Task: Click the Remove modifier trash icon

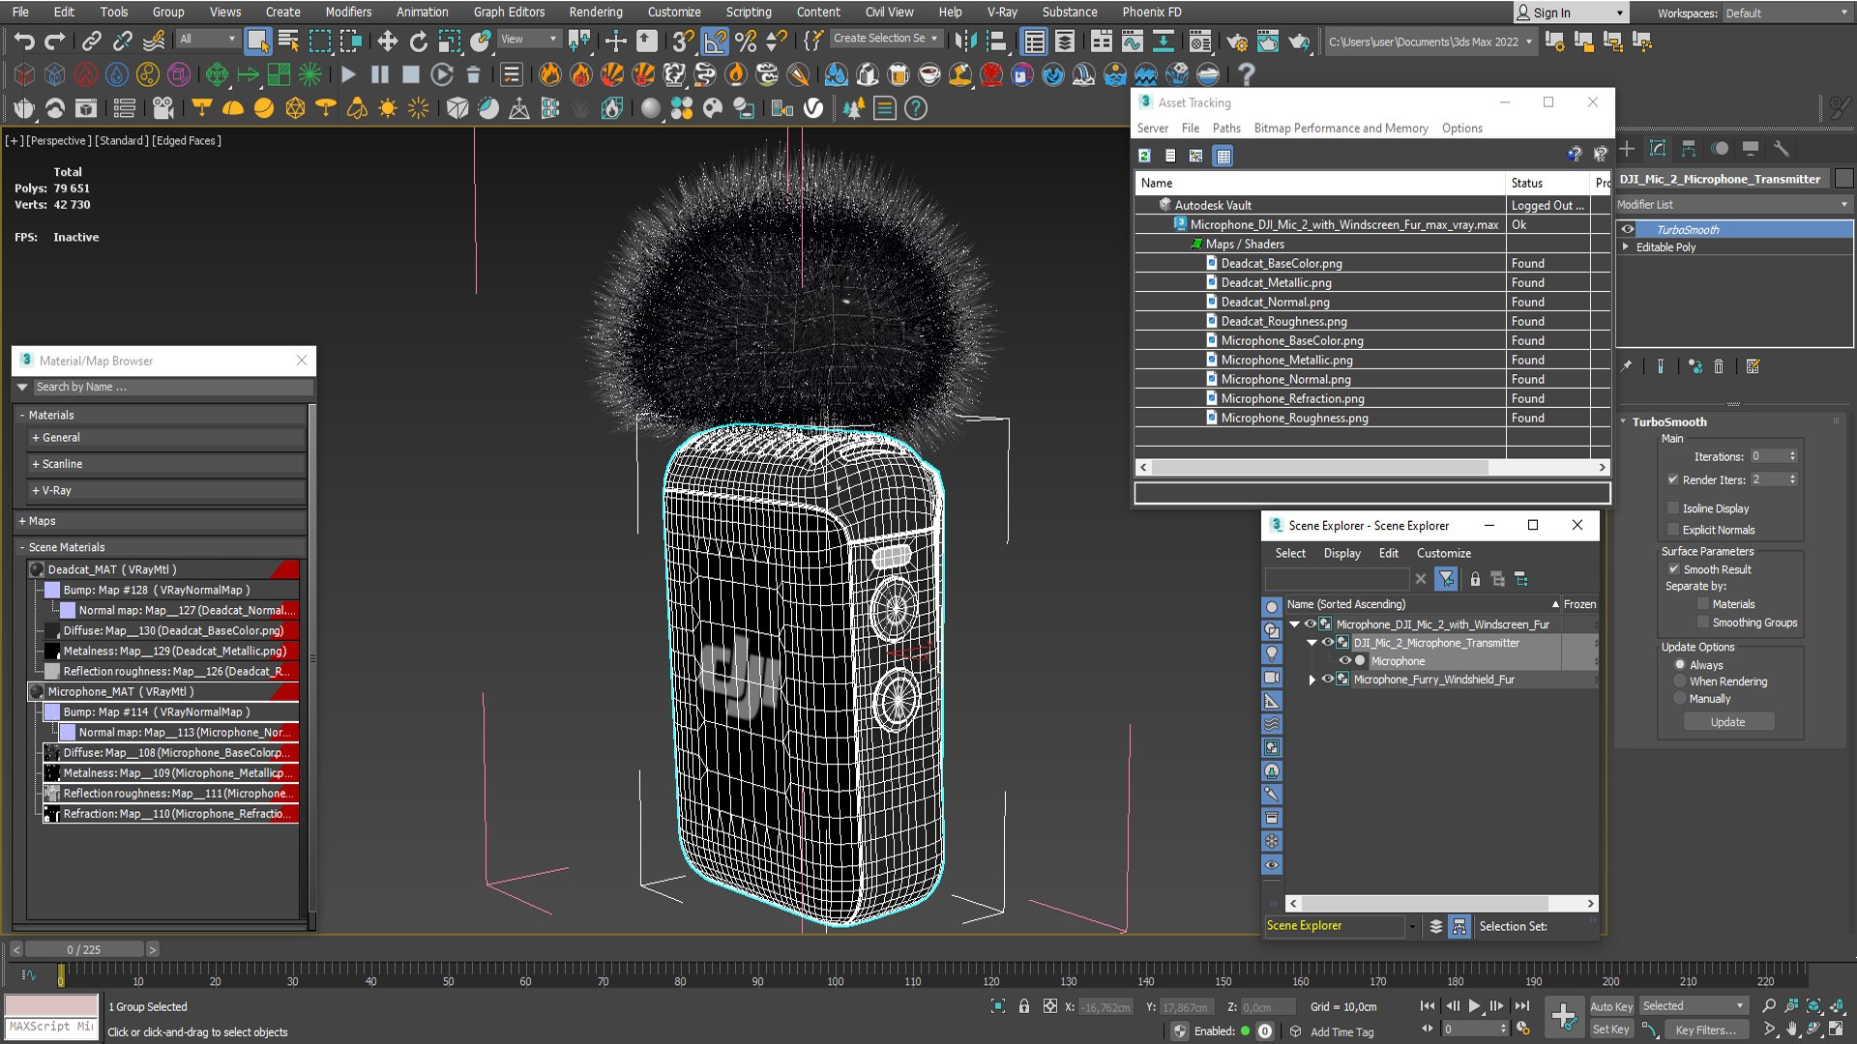Action: (1719, 366)
